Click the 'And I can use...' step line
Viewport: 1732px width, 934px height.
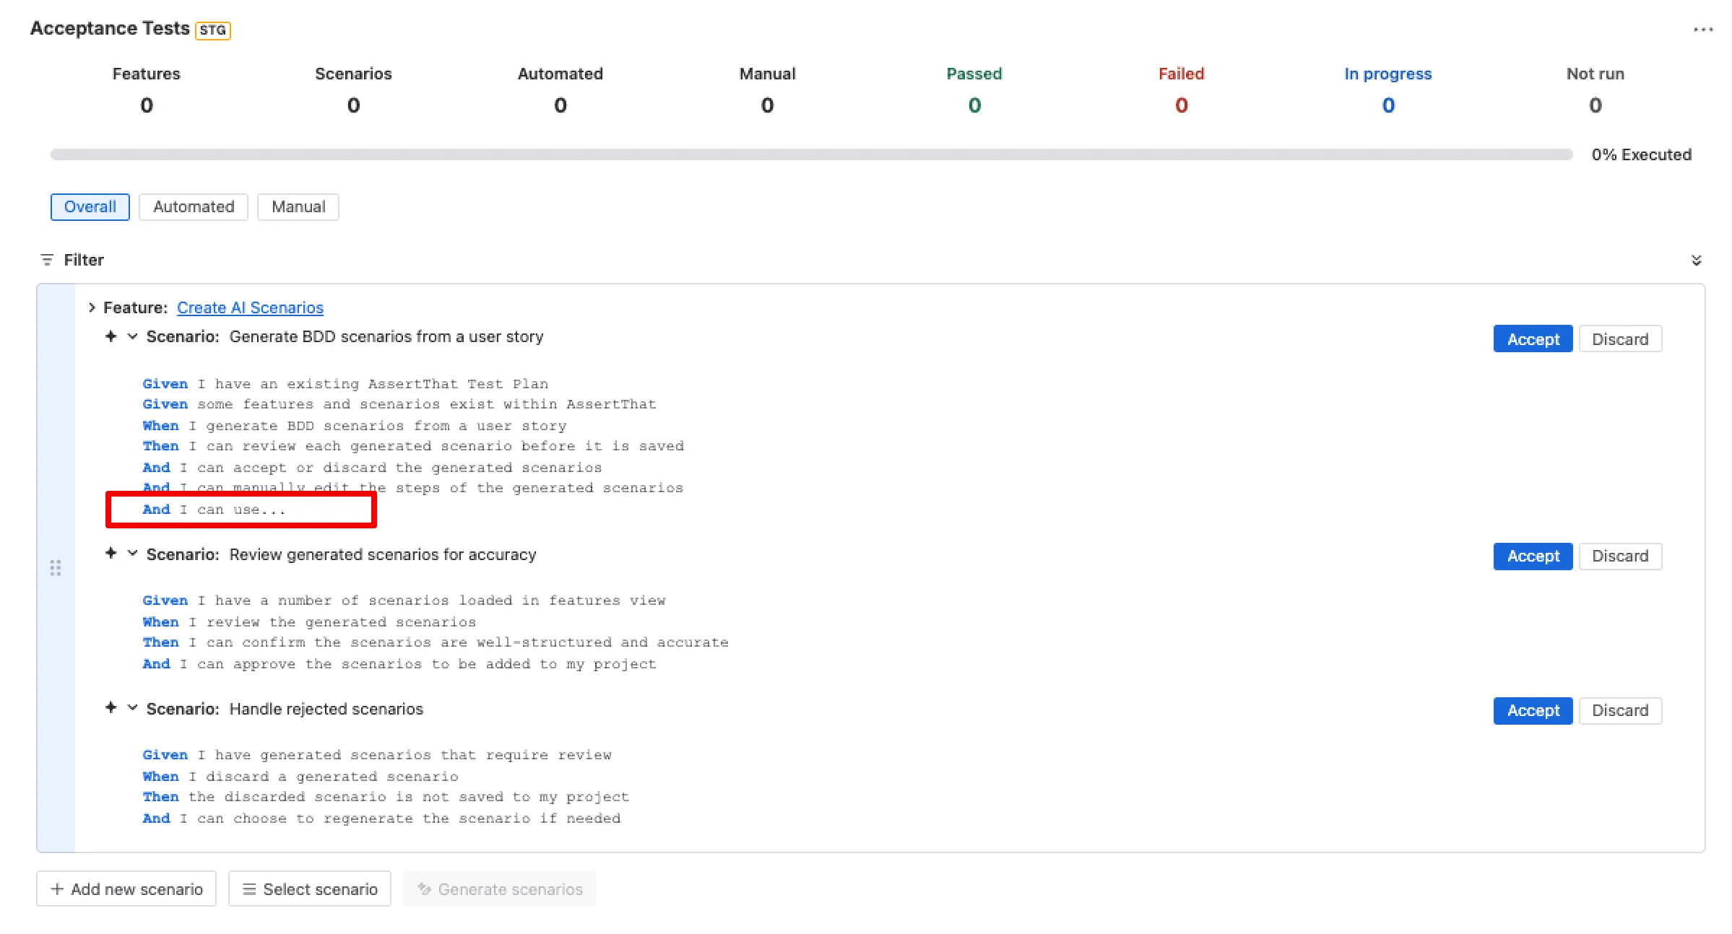click(214, 510)
